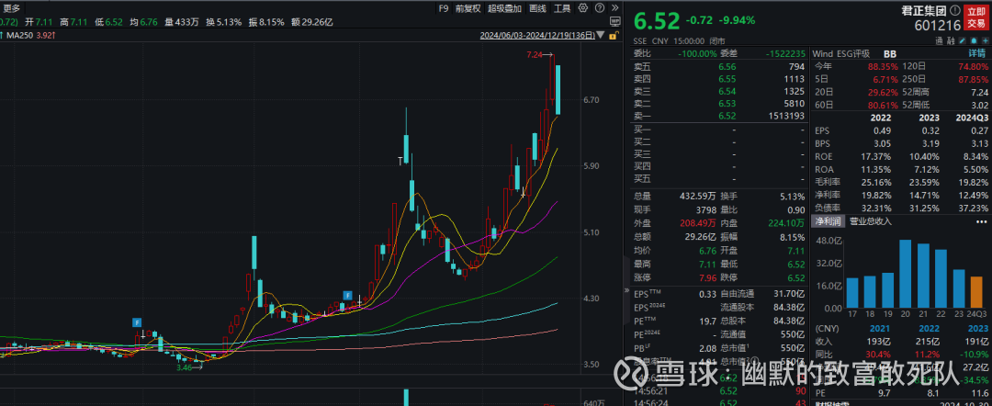Click the stock code 601216
This screenshot has height=406, width=992.
(938, 26)
